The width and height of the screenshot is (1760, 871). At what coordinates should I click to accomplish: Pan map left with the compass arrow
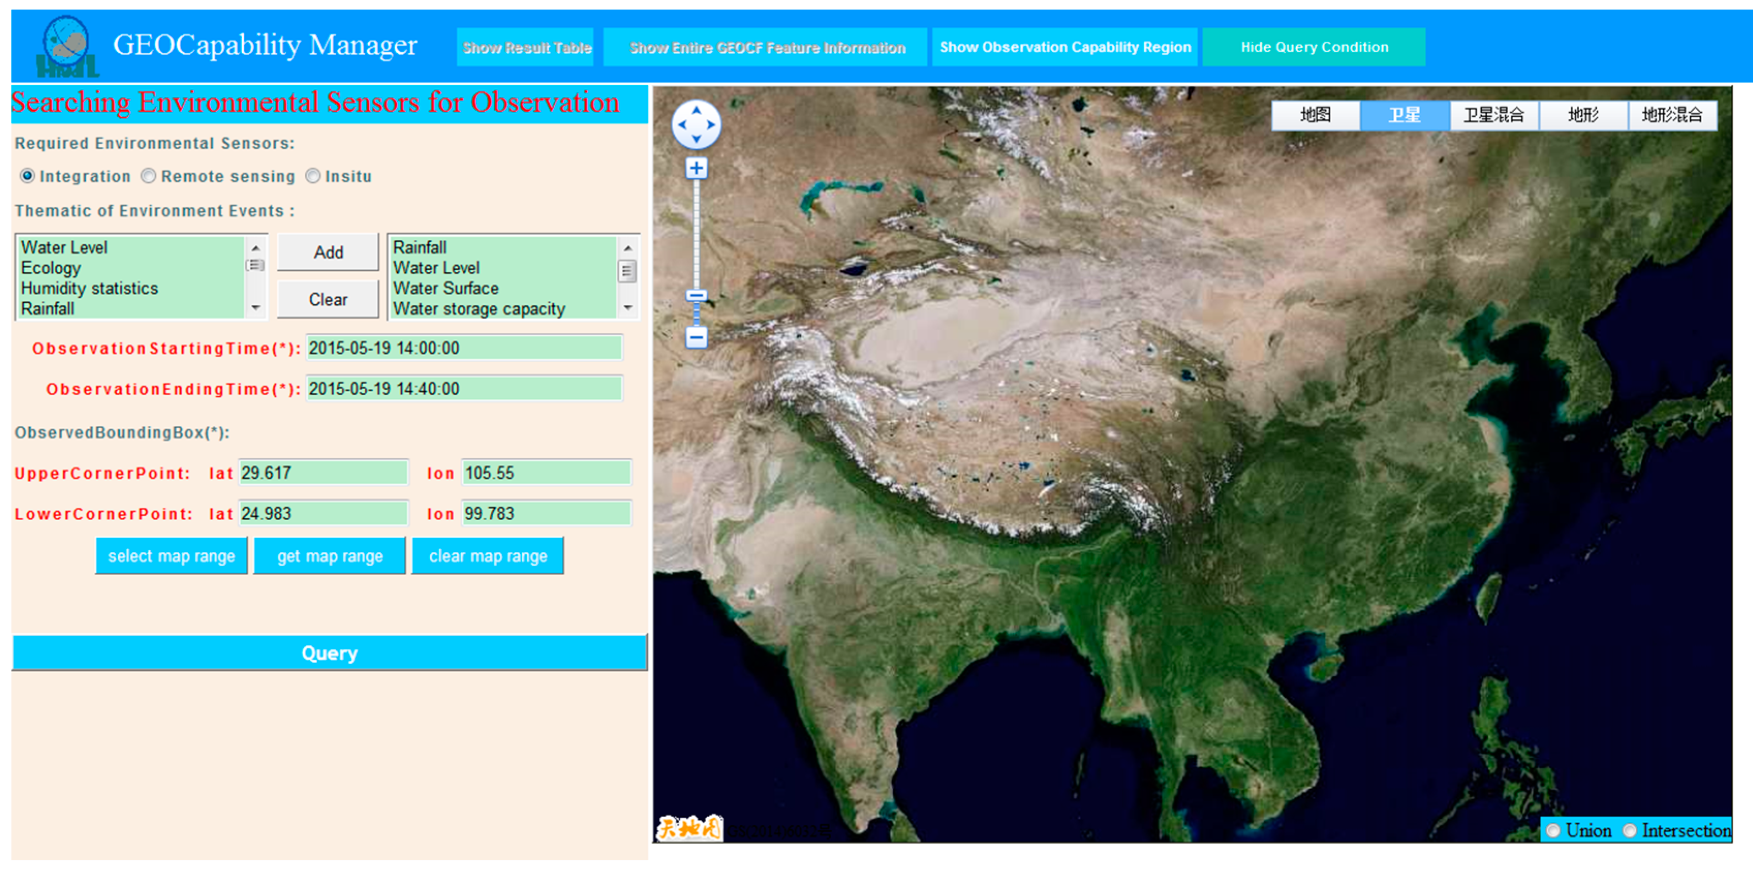click(x=681, y=125)
